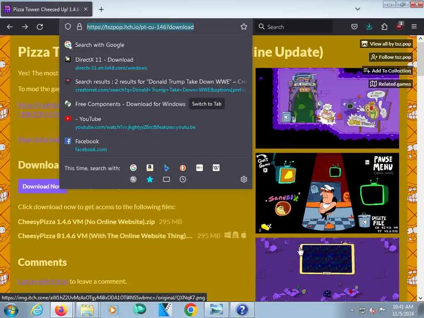The image size is (424, 318).
Task: Open the uBlock Origin extension icon
Action: pos(399,26)
